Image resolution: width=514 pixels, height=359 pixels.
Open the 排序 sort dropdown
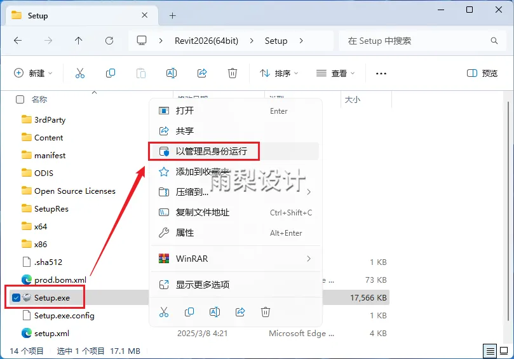[279, 73]
